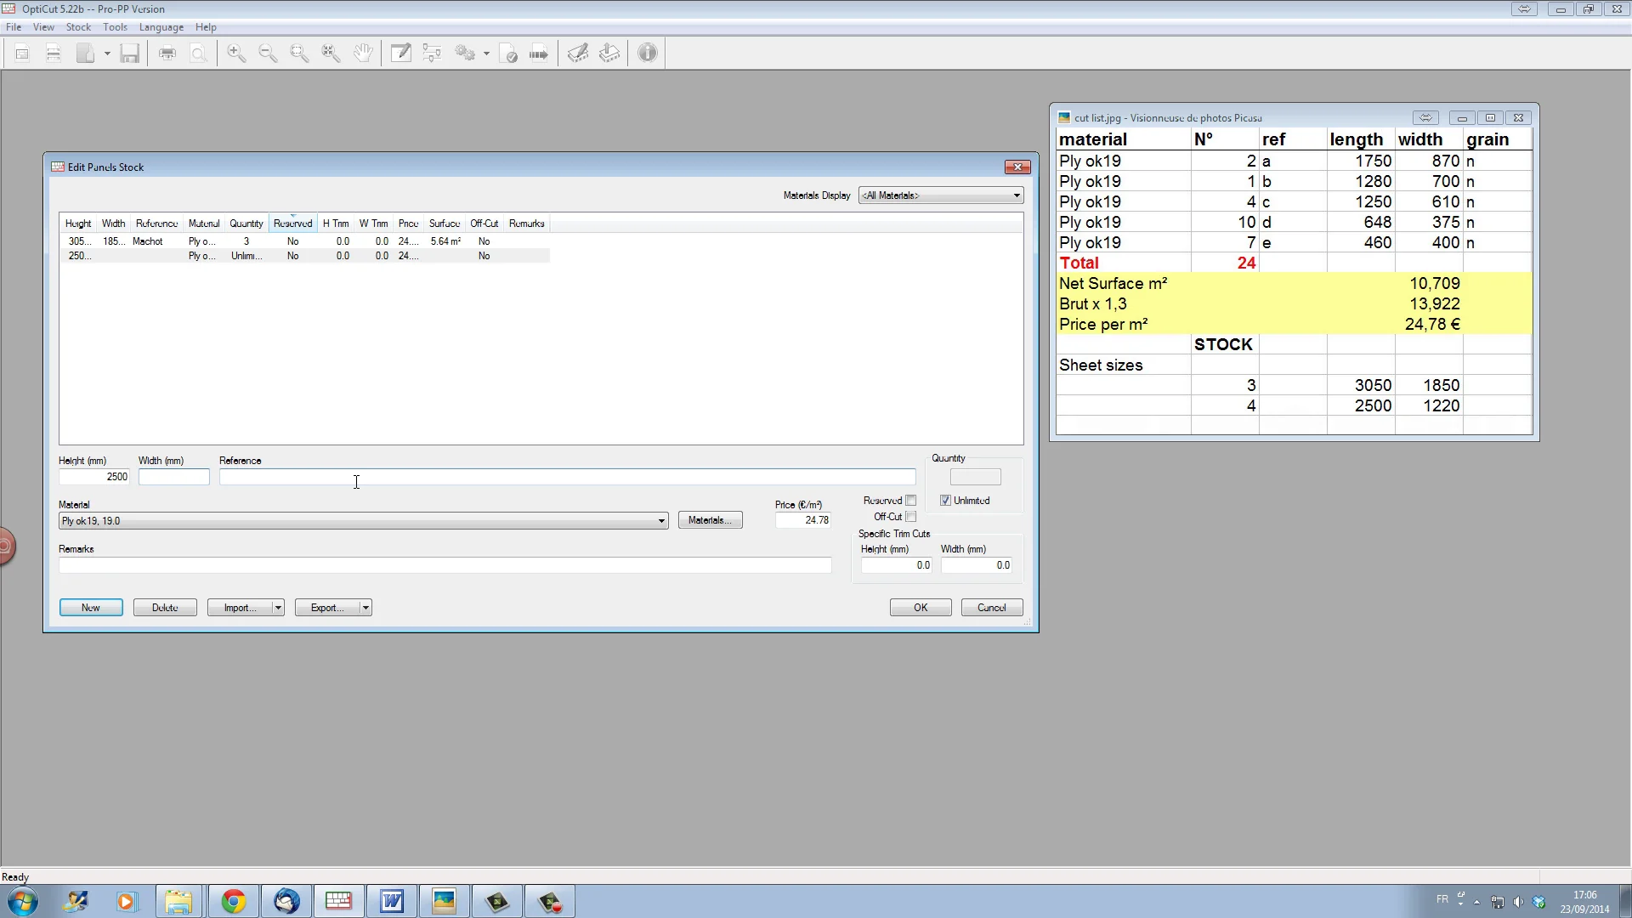Screen dimensions: 1632x918
Task: Click the optimization gears icon
Action: tap(465, 54)
